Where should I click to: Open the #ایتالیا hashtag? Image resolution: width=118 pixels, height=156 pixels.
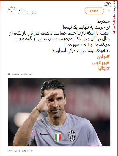pos(104,68)
